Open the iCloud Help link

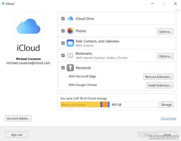tap(168, 118)
